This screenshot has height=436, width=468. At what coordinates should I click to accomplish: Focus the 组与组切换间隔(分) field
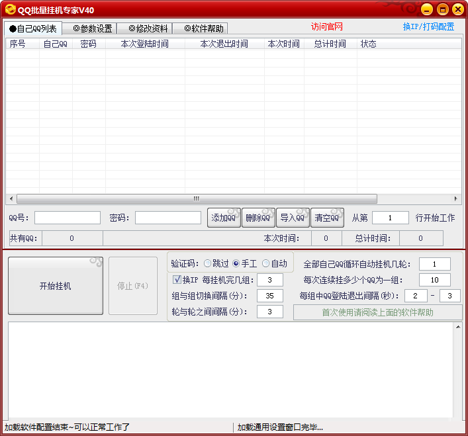tap(270, 296)
